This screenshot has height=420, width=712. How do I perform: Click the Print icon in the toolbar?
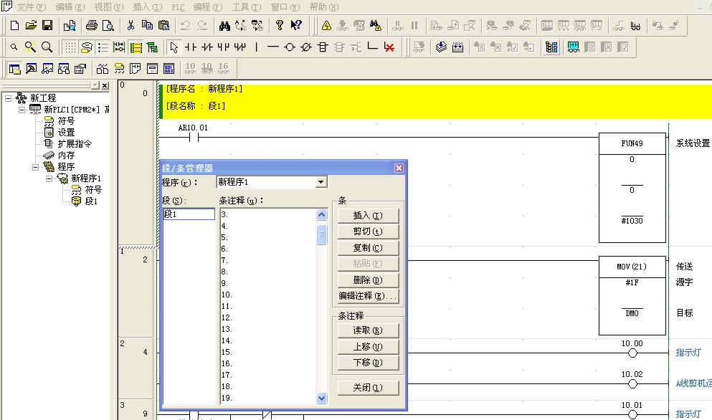[x=92, y=26]
